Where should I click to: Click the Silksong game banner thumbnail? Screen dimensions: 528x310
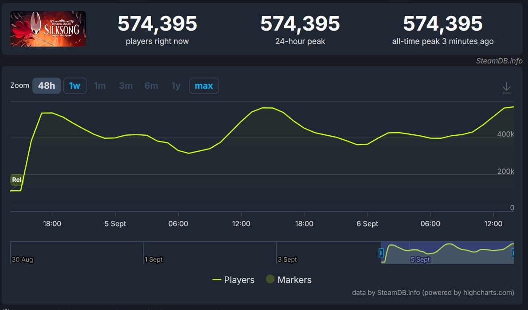pos(48,29)
